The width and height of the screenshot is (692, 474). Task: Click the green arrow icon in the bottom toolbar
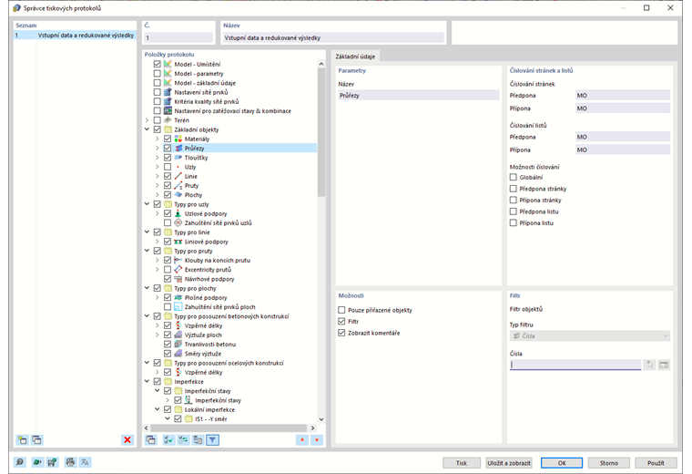pos(36,462)
